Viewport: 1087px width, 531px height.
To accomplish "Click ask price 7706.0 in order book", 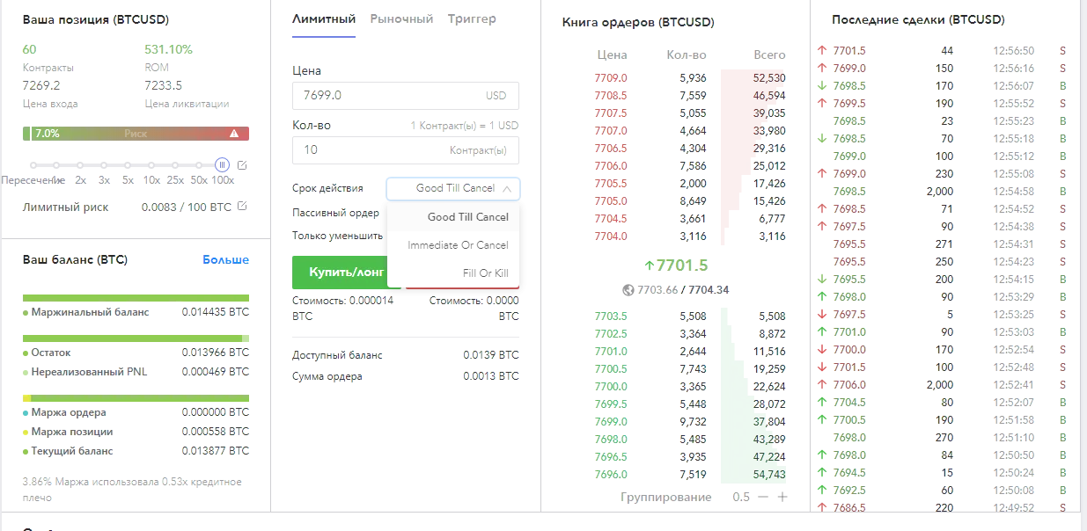I will click(x=611, y=166).
